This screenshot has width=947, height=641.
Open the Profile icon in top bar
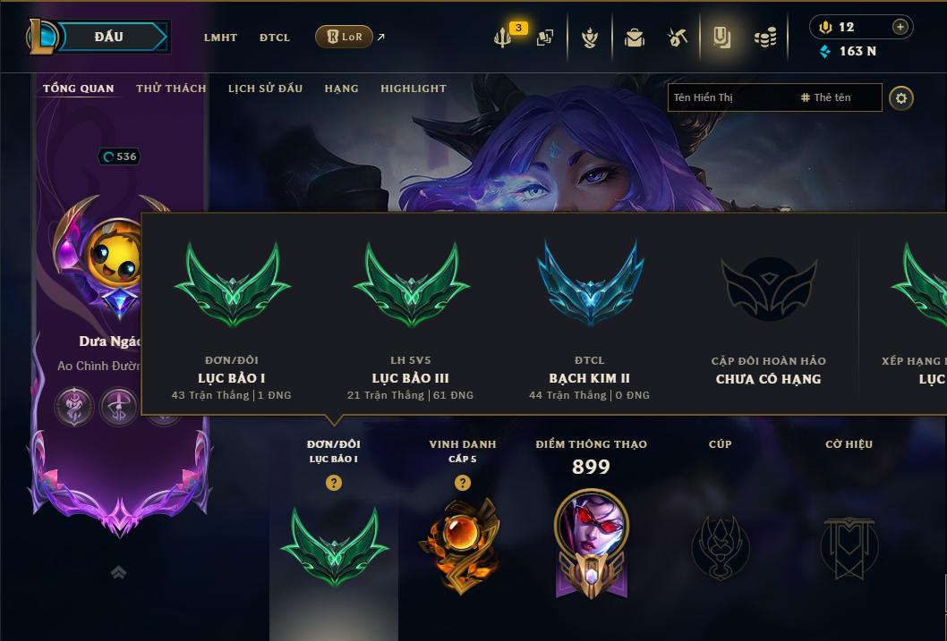click(x=721, y=38)
